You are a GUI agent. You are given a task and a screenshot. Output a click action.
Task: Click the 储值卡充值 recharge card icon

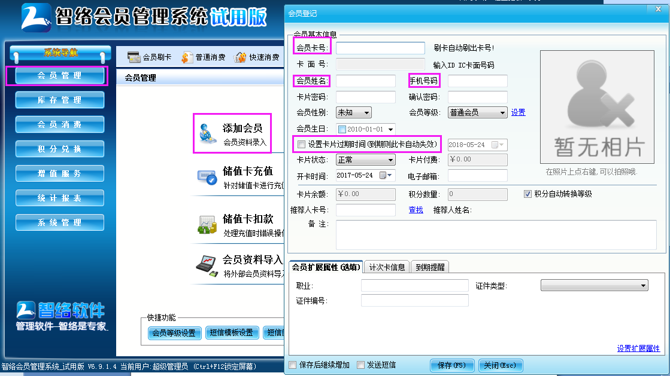point(207,177)
